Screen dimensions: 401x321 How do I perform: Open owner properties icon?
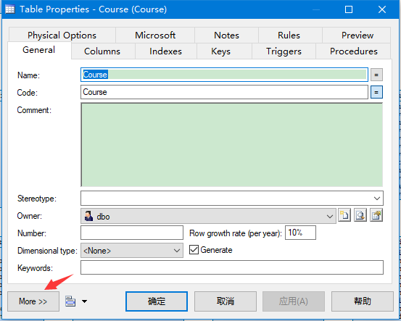click(376, 215)
